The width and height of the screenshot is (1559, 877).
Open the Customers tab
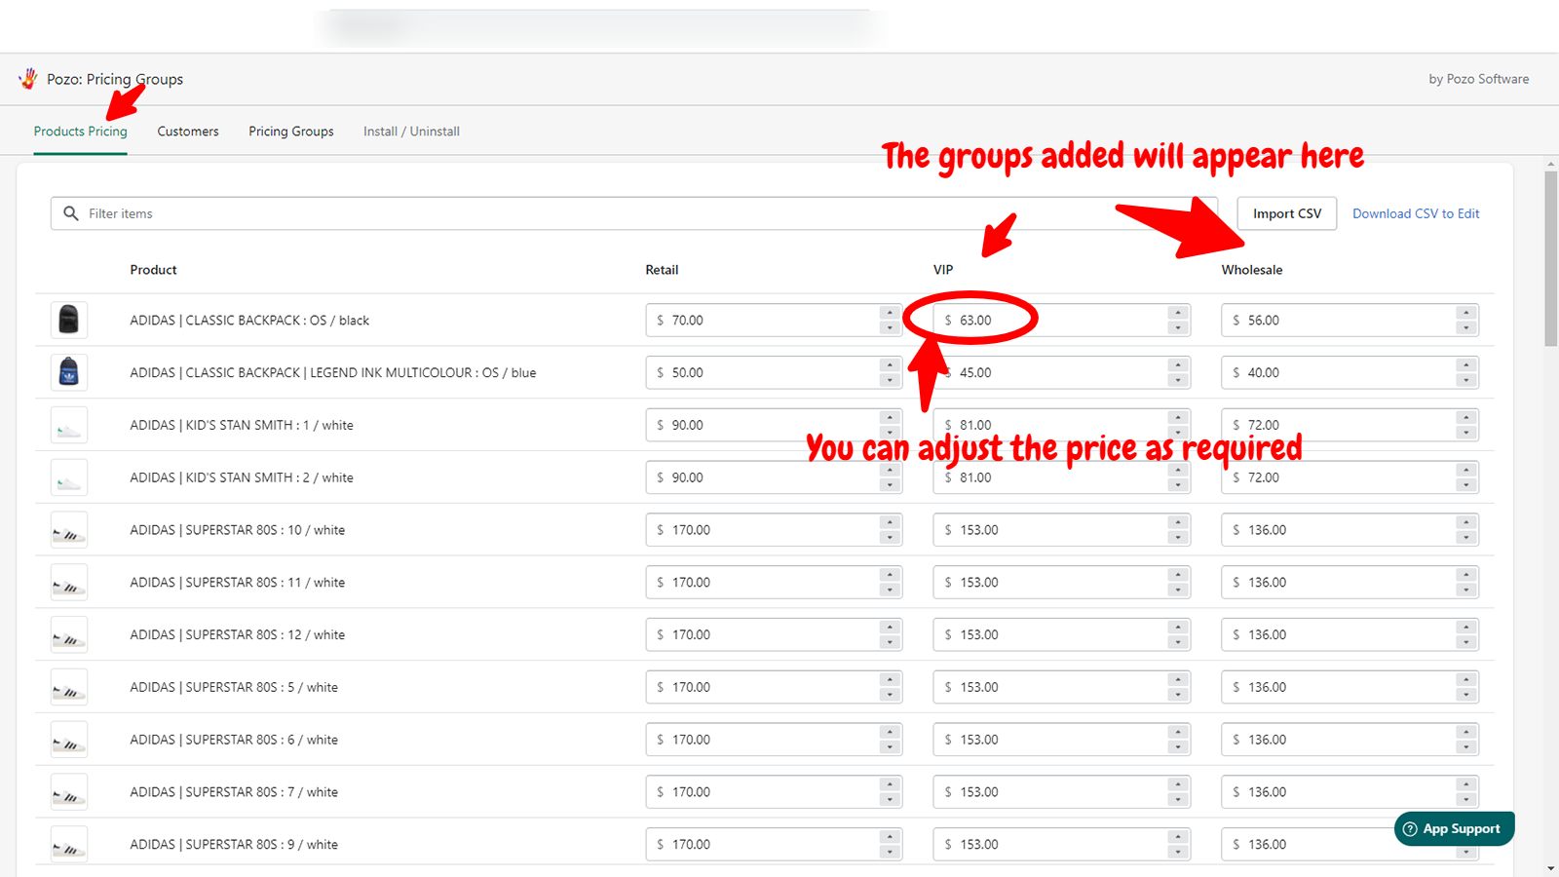(188, 132)
